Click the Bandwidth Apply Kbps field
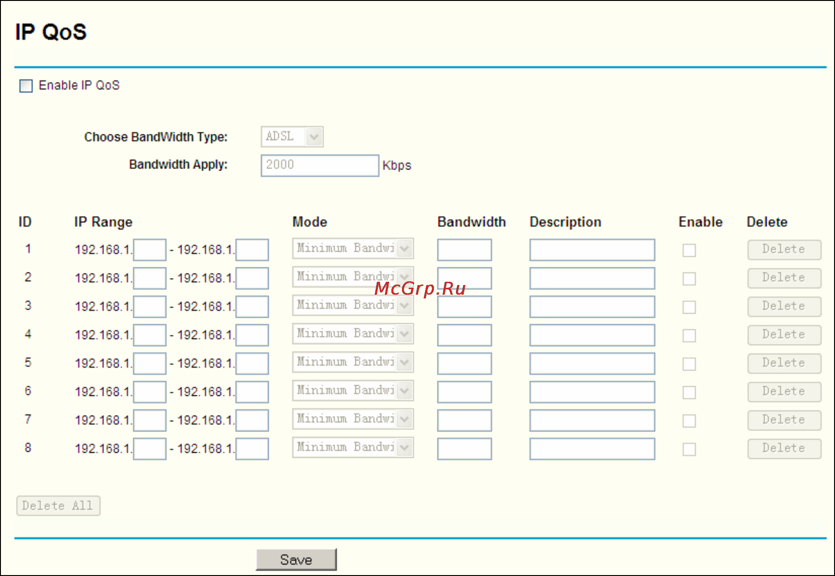 [x=320, y=165]
